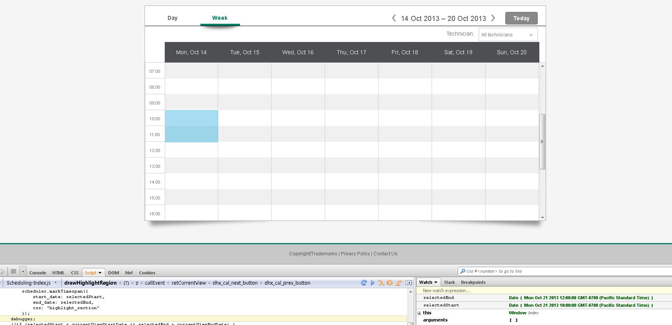Go to the previous week arrow
672x325 pixels.
coord(394,18)
